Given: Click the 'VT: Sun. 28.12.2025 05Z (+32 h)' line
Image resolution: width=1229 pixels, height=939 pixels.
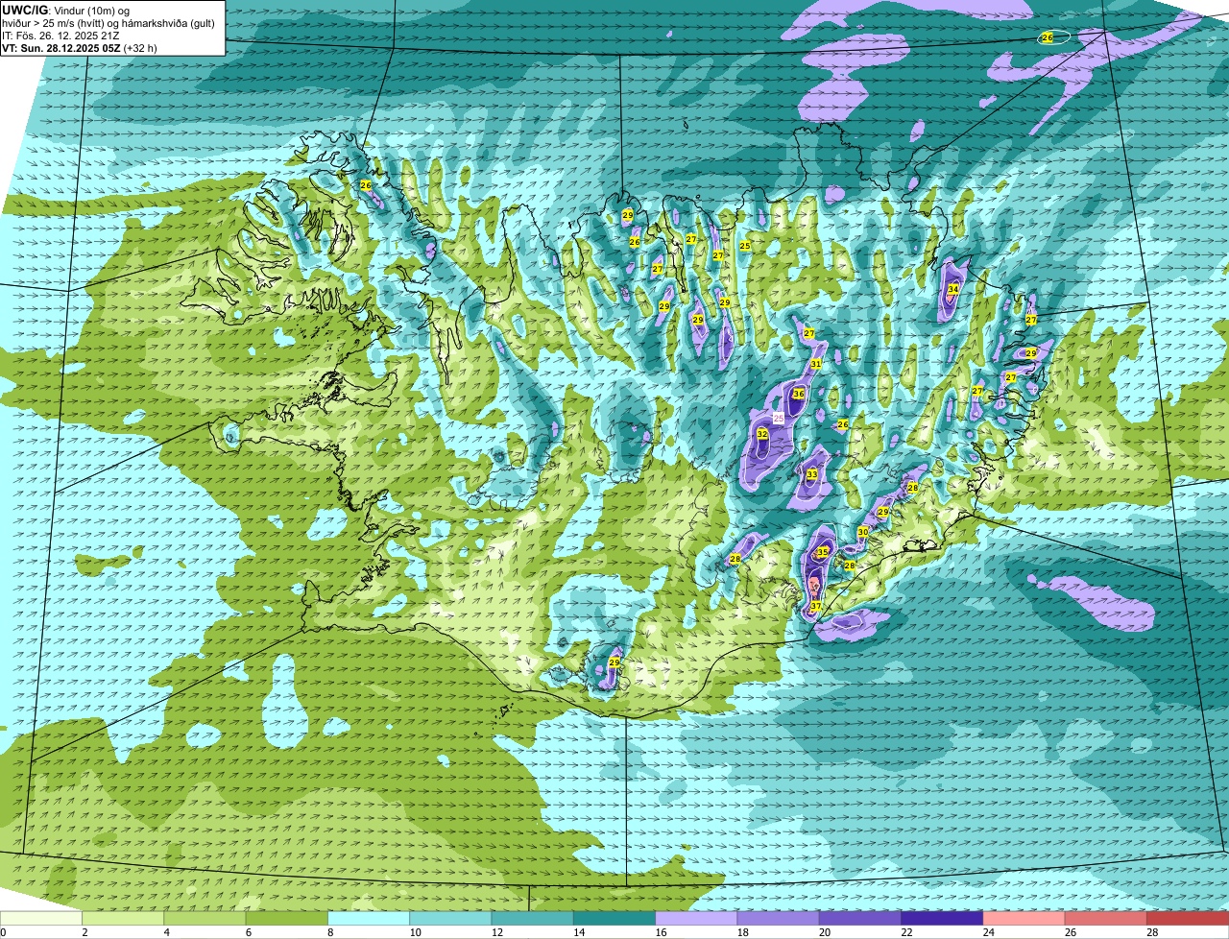Looking at the screenshot, I should pos(80,48).
